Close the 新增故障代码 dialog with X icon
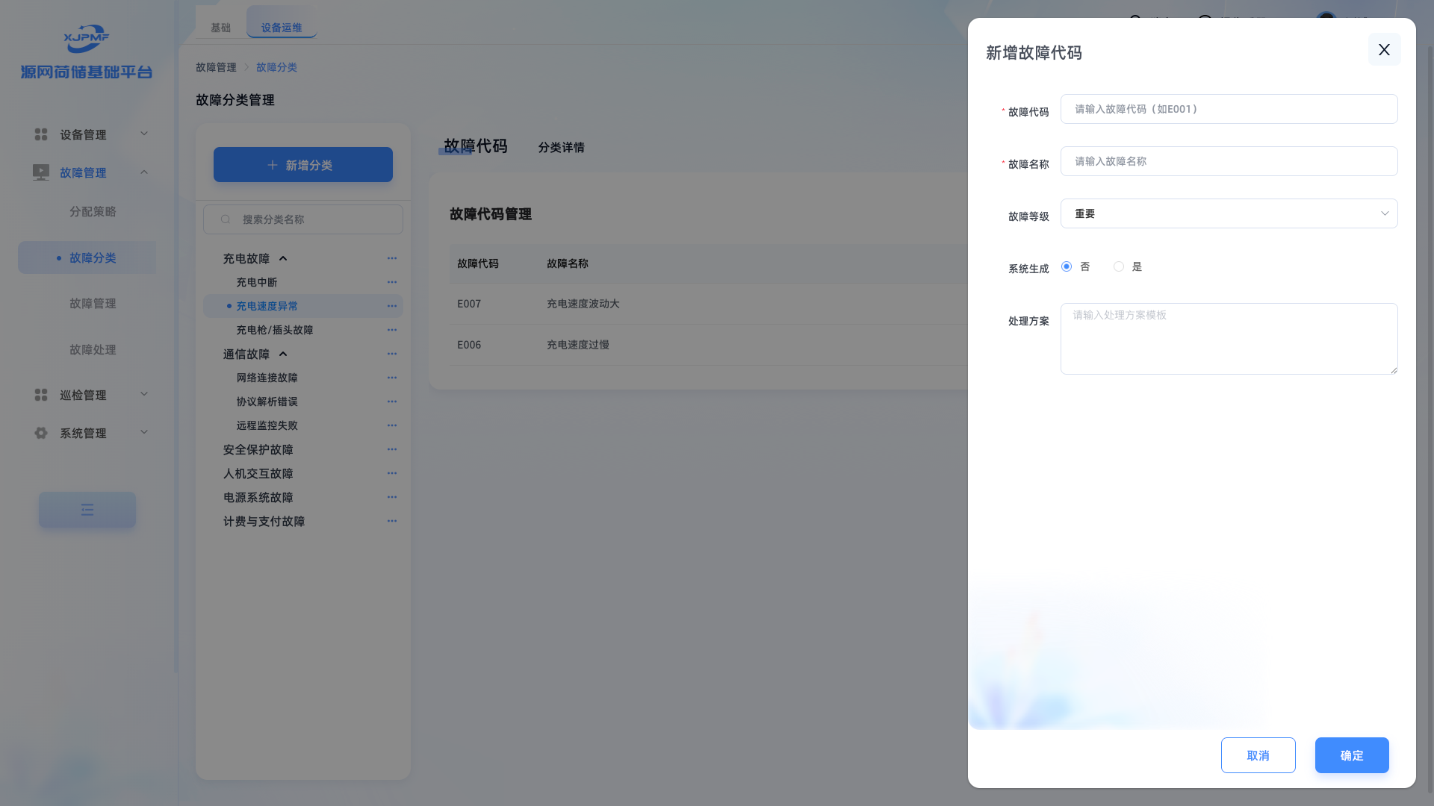Screen dimensions: 1434x806 tap(1384, 49)
